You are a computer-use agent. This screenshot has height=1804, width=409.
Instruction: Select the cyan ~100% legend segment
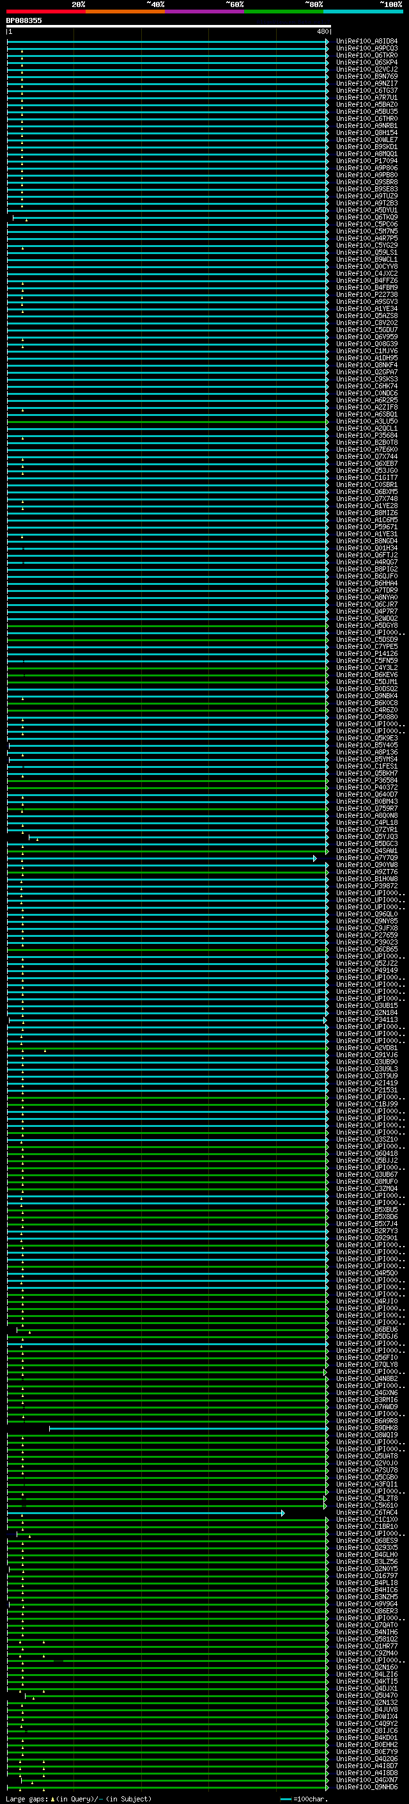pyautogui.click(x=363, y=12)
